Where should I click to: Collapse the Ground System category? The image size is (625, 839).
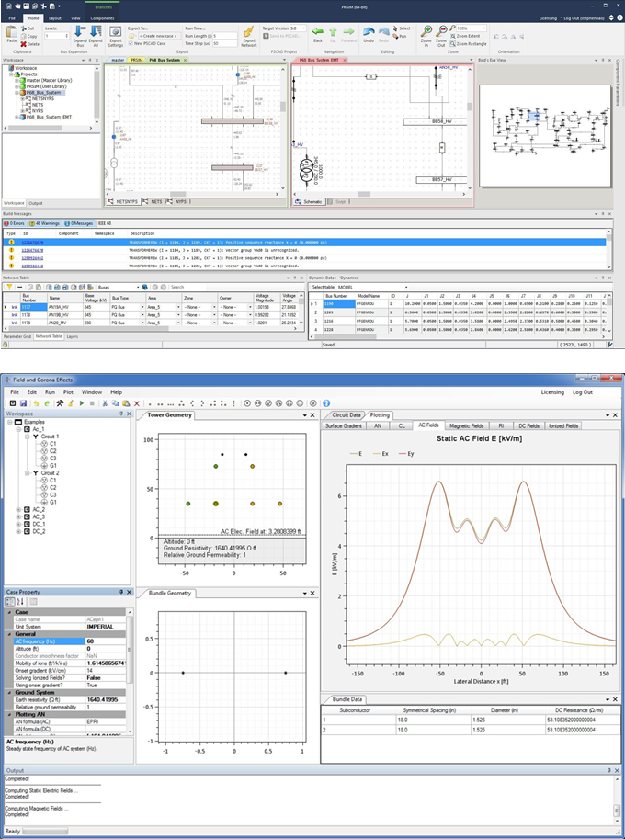pyautogui.click(x=9, y=692)
